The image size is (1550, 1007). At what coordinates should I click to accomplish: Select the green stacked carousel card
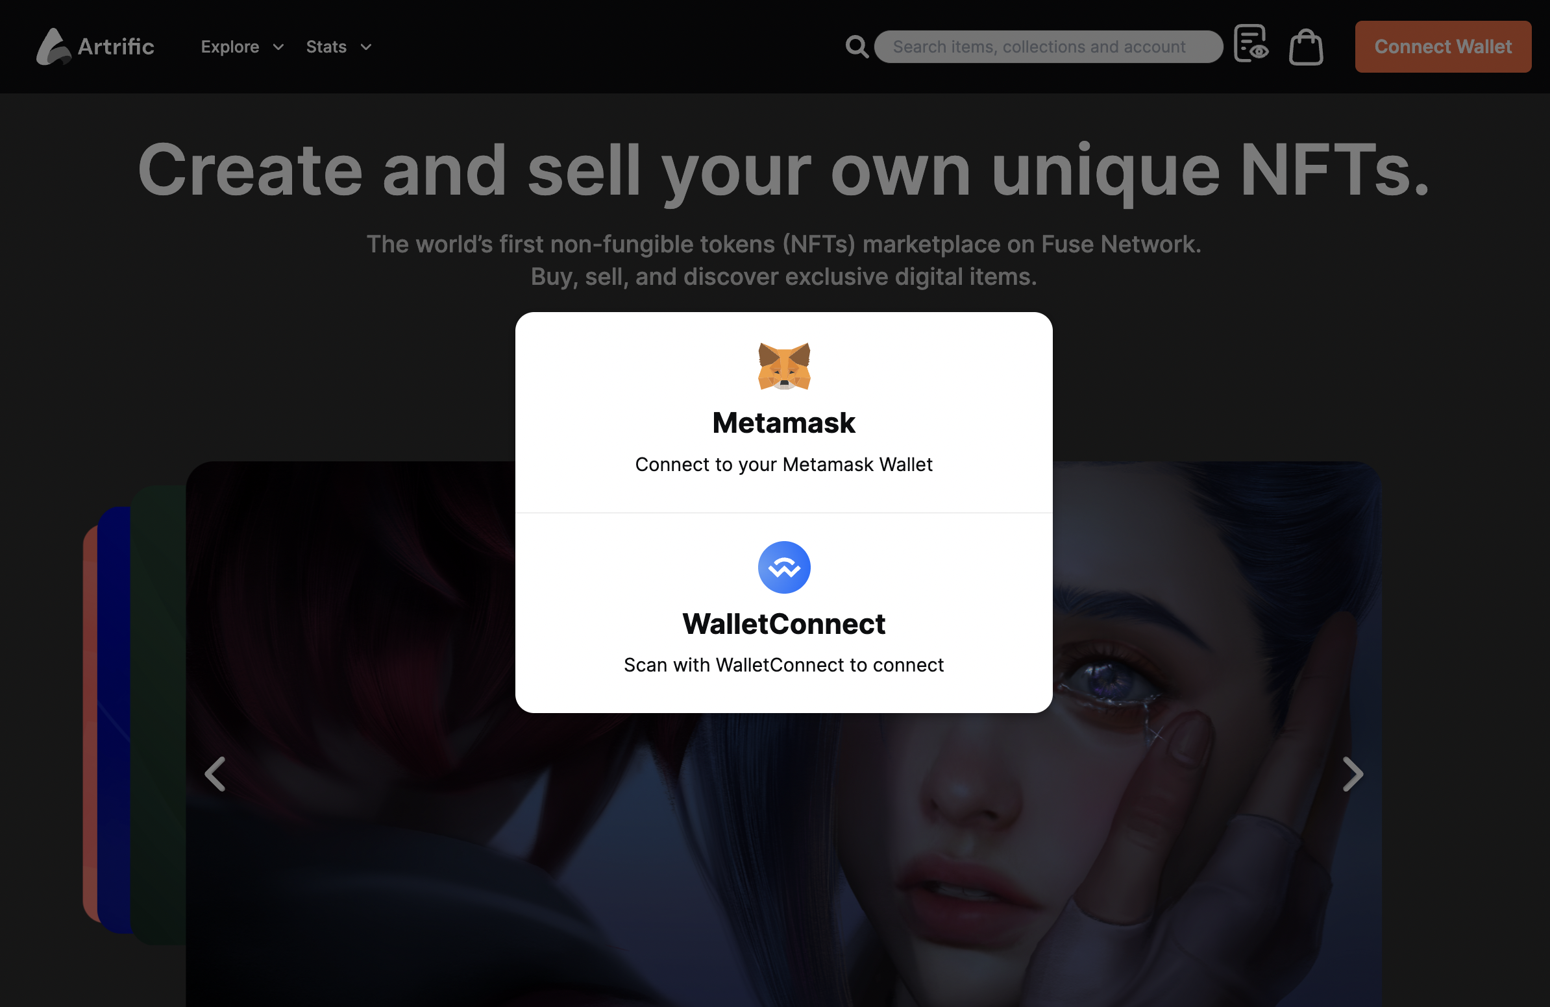pyautogui.click(x=158, y=715)
